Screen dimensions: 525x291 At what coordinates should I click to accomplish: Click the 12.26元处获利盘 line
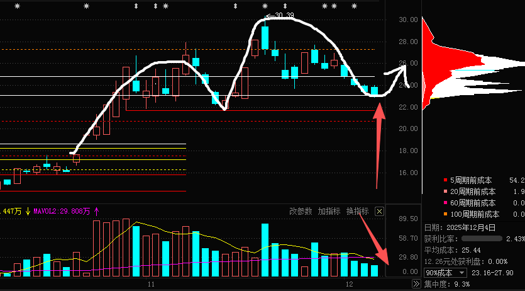coord(466,261)
